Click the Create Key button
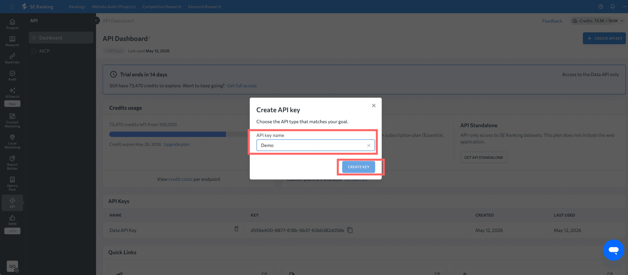The height and width of the screenshot is (275, 628). point(358,167)
